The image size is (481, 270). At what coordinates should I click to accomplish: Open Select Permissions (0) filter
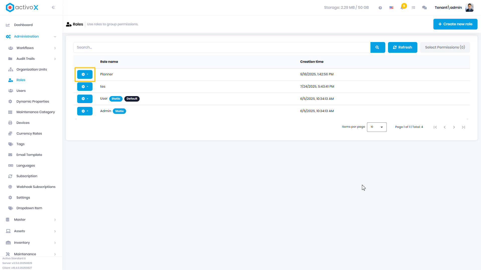(x=445, y=48)
